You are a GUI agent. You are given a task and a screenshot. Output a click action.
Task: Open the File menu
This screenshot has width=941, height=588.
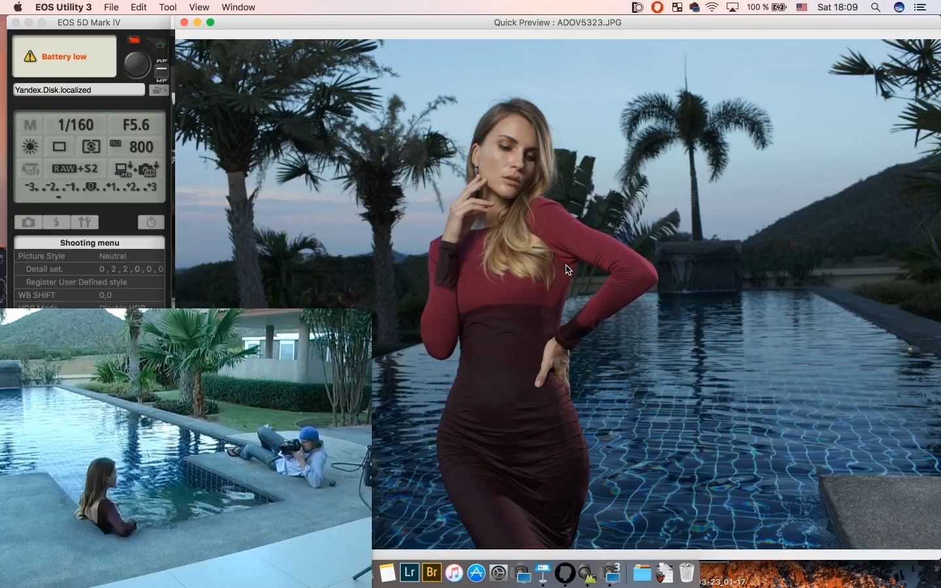111,7
